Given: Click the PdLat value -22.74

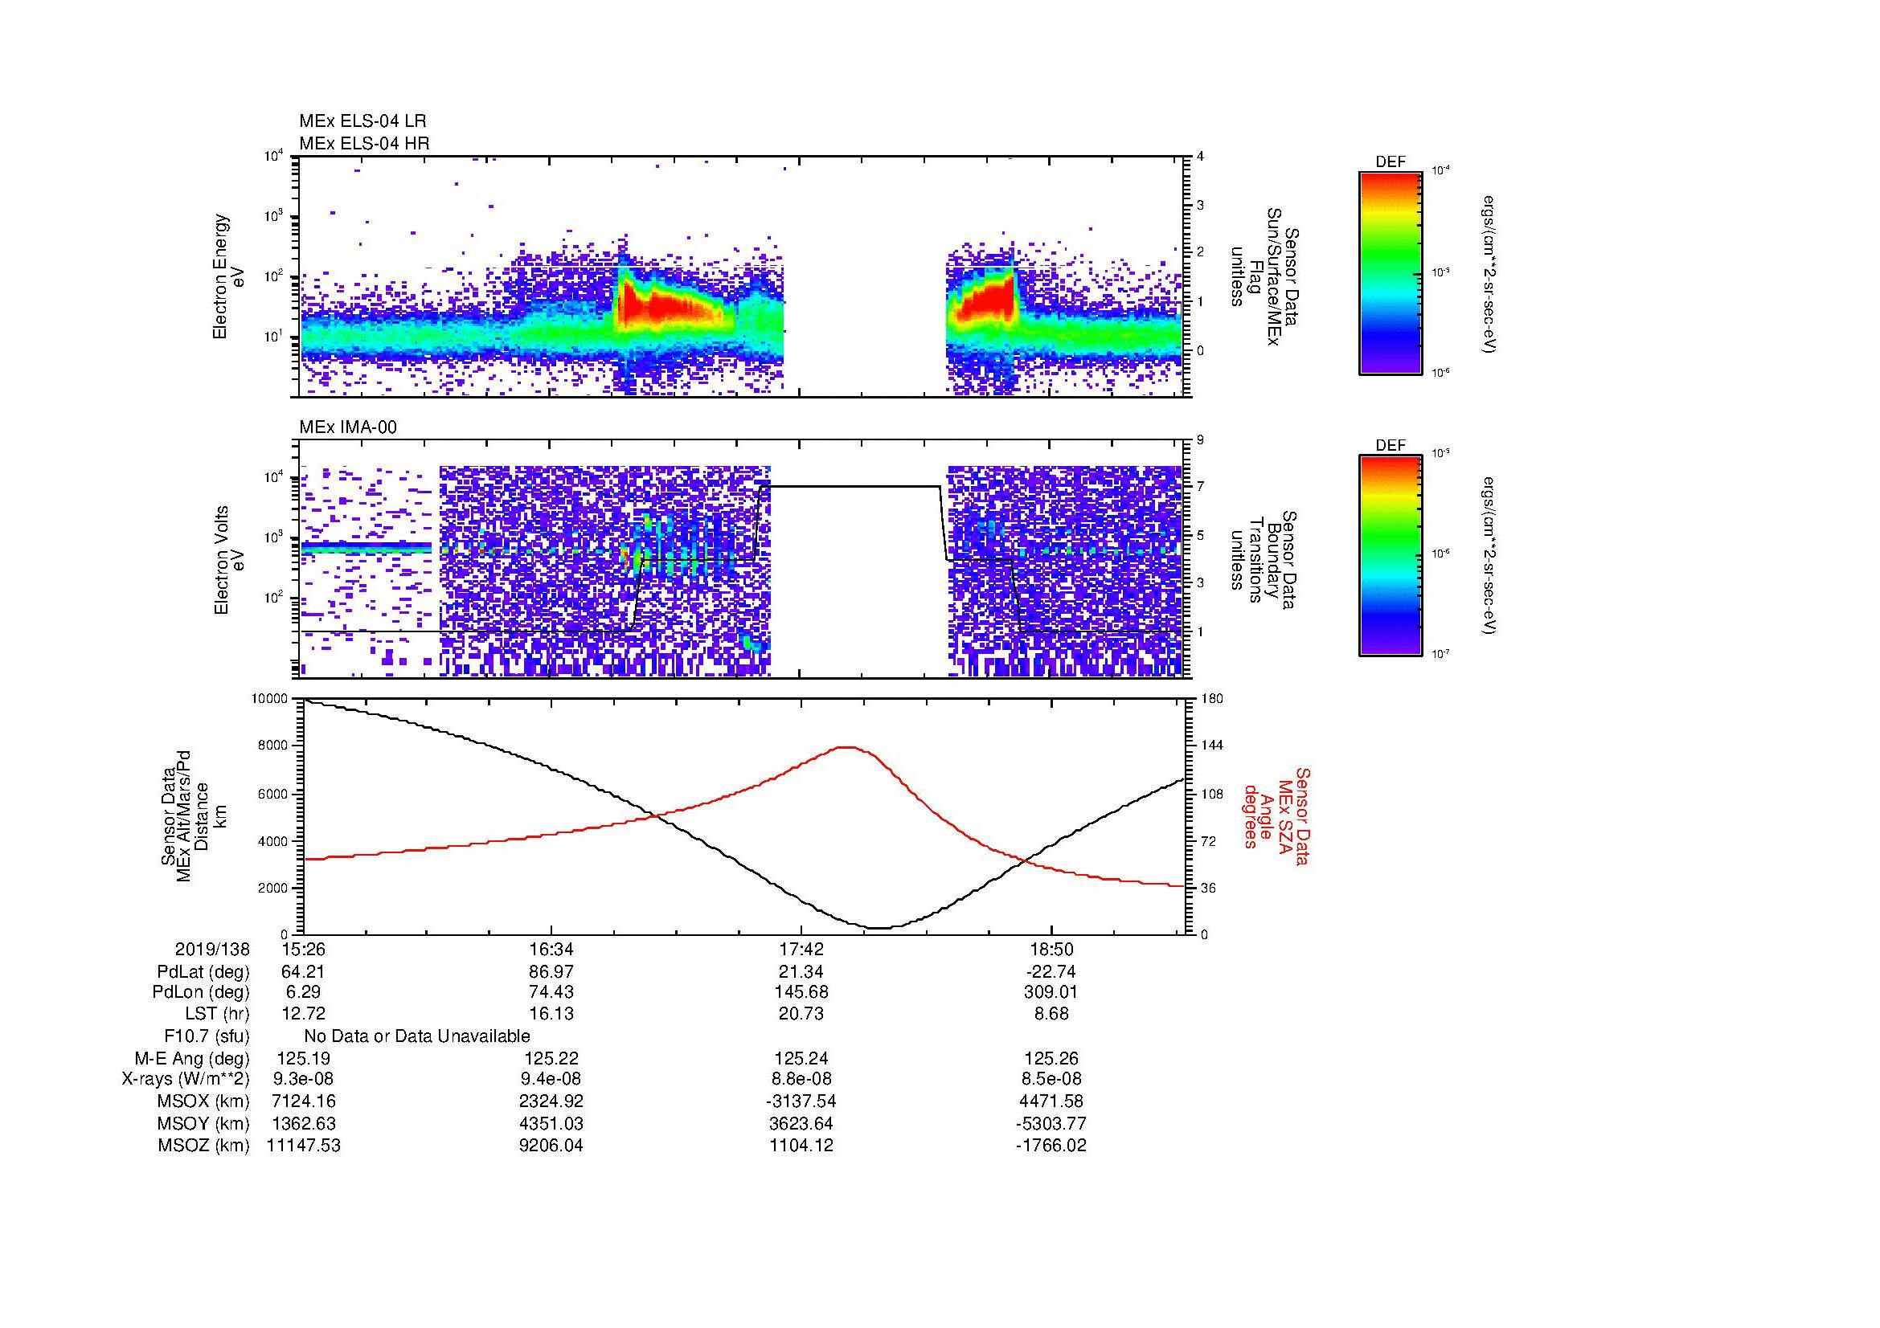Looking at the screenshot, I should point(1051,972).
